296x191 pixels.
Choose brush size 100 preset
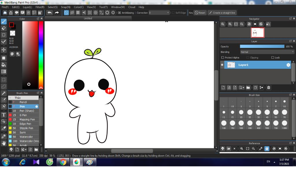tap(224, 124)
